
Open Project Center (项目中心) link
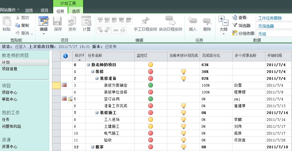(x=10, y=92)
